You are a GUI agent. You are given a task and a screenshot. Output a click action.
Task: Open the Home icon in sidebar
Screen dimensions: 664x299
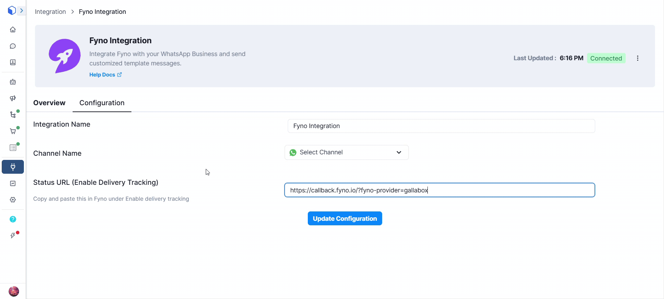[x=13, y=30]
